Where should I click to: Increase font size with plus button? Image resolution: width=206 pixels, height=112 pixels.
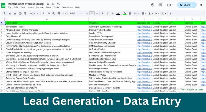[97, 13]
